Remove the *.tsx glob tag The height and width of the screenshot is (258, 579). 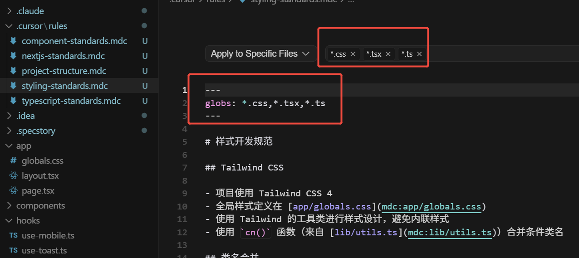[388, 54]
